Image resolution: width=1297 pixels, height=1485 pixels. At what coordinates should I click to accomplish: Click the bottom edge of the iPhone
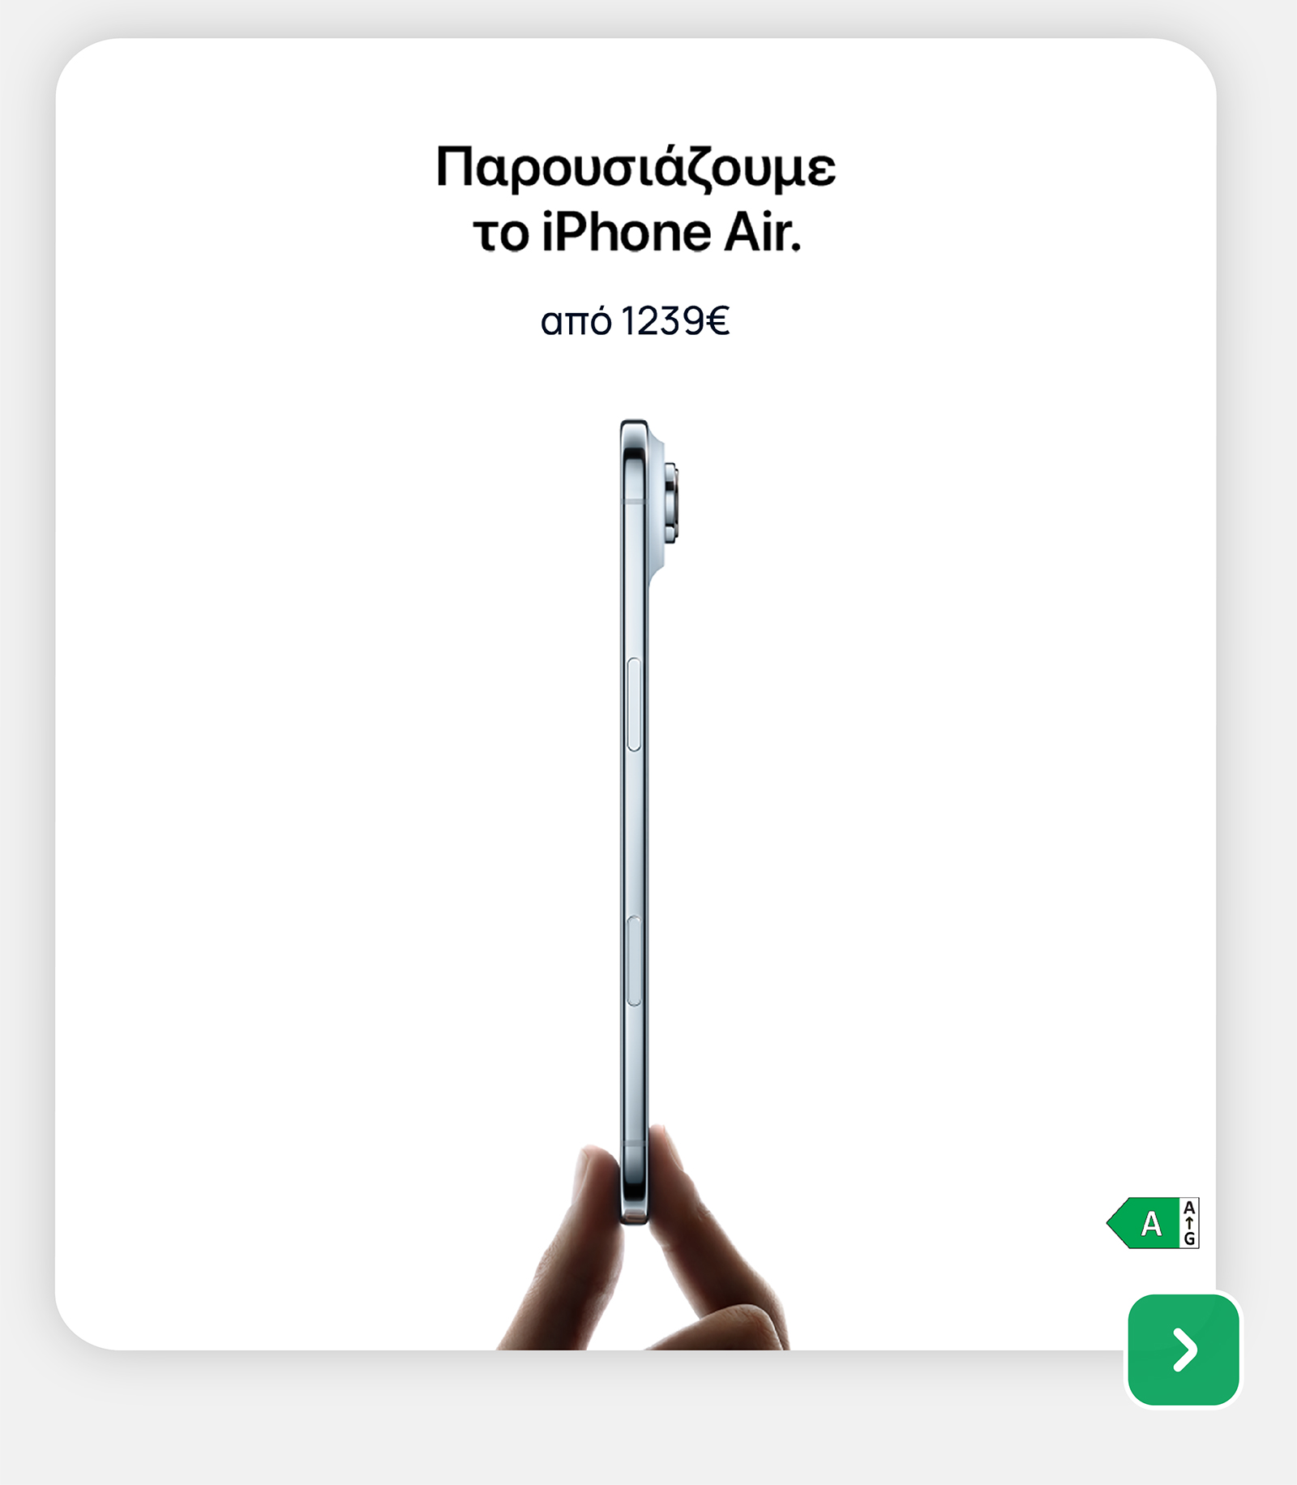tap(634, 1217)
